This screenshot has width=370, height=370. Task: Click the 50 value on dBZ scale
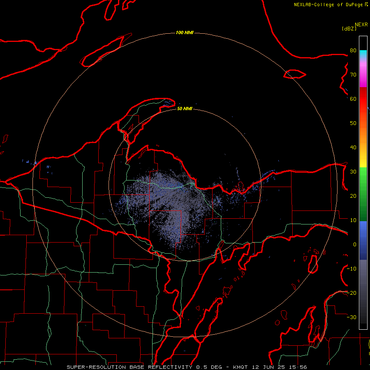[353, 123]
